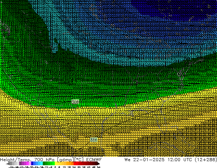Click the '[gdmp]' unit label
Image resolution: width=217 pixels, height=168 pixels.
pyautogui.click(x=66, y=160)
